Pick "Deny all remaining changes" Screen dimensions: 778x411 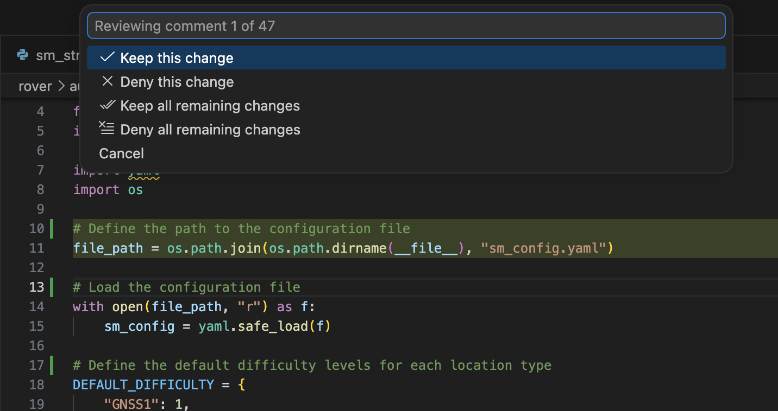(210, 130)
